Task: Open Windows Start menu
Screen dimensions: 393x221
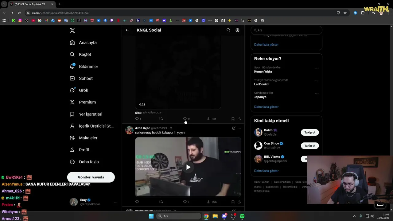Action: tap(151, 216)
